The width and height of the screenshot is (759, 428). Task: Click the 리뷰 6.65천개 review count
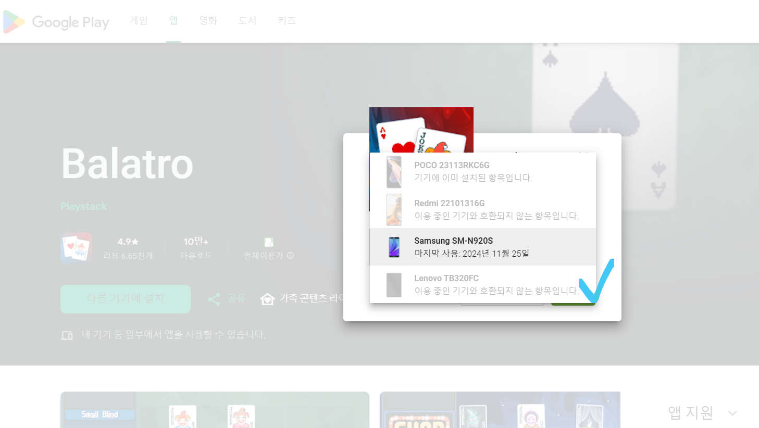point(128,256)
